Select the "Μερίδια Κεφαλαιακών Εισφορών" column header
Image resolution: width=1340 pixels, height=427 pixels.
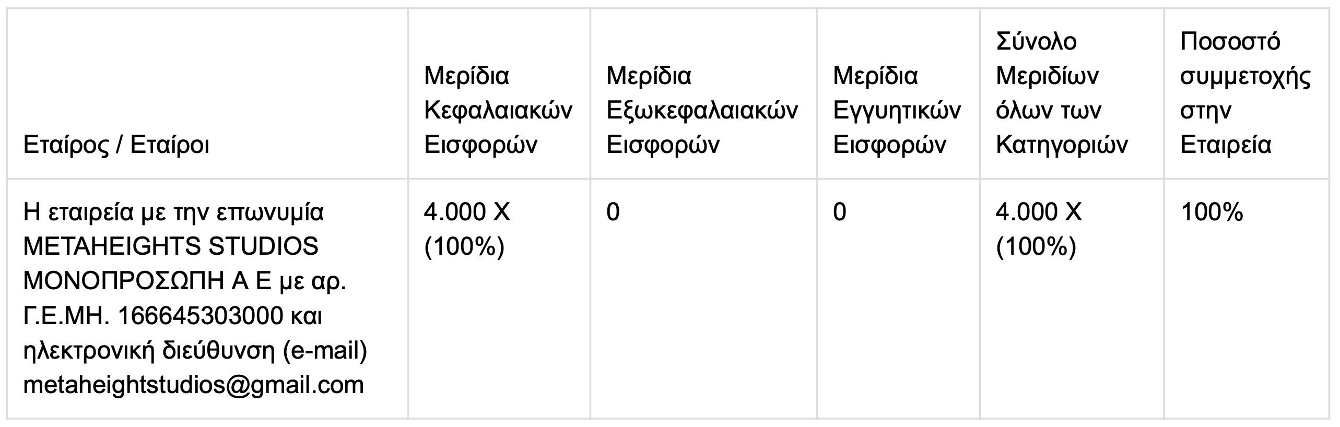pyautogui.click(x=498, y=110)
